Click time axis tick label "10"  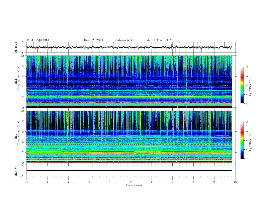235,182
